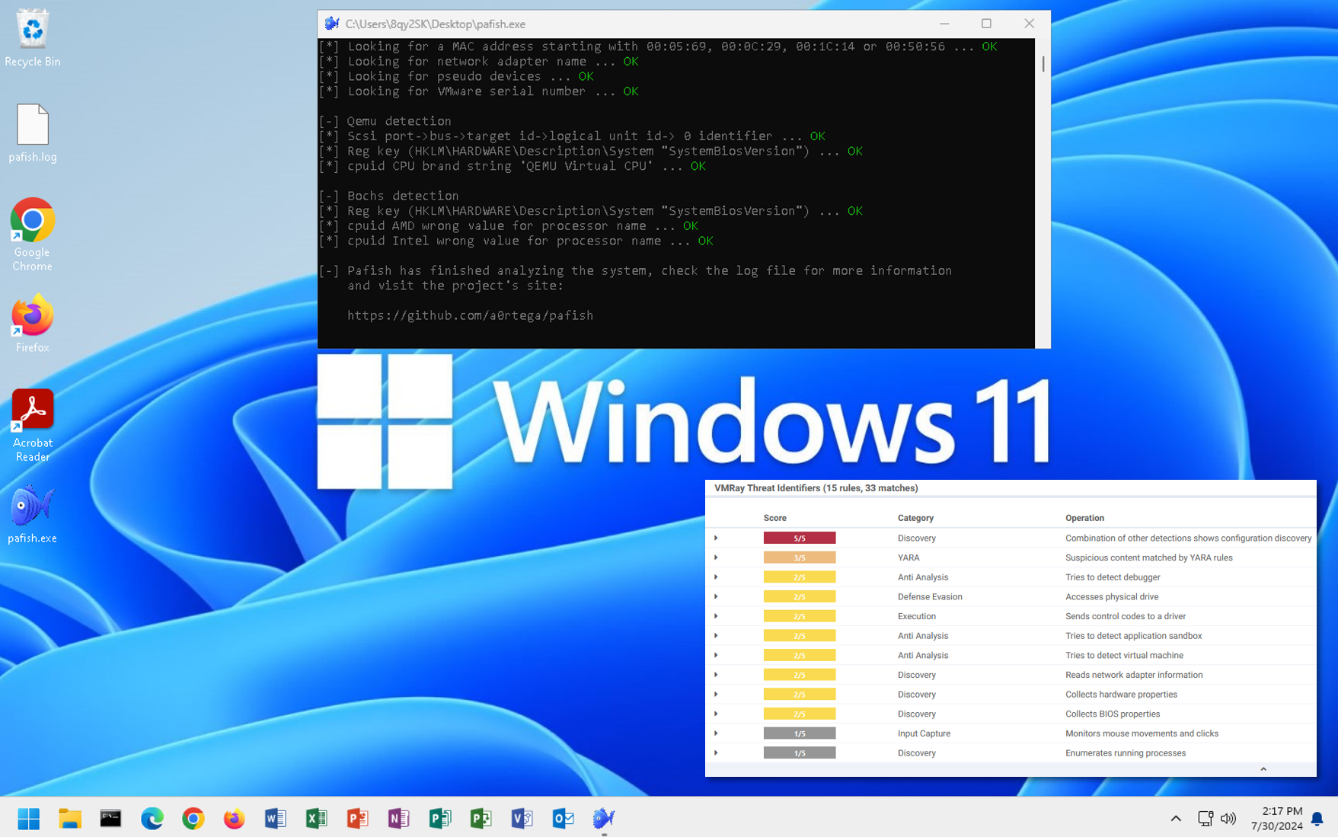The image size is (1338, 837).
Task: Expand the YARA threat row
Action: (716, 557)
